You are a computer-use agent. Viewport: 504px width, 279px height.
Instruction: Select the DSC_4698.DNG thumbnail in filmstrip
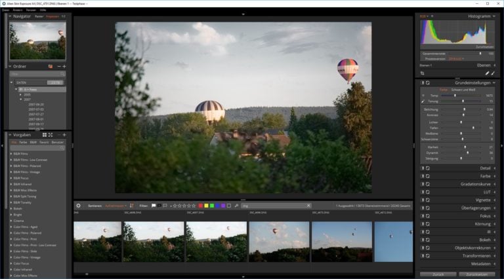(x=154, y=241)
